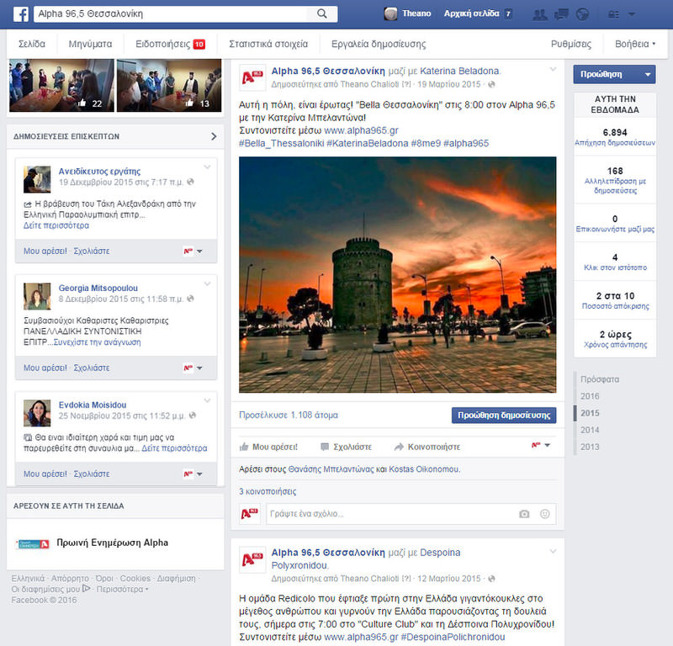Click Θανάσης Μπελαντώνας name link
Viewport: 673px width, 646px height.
point(331,469)
